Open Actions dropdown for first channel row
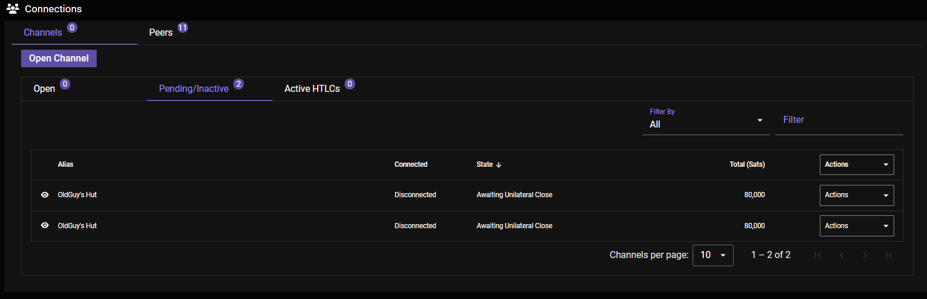This screenshot has height=299, width=927. pyautogui.click(x=856, y=195)
